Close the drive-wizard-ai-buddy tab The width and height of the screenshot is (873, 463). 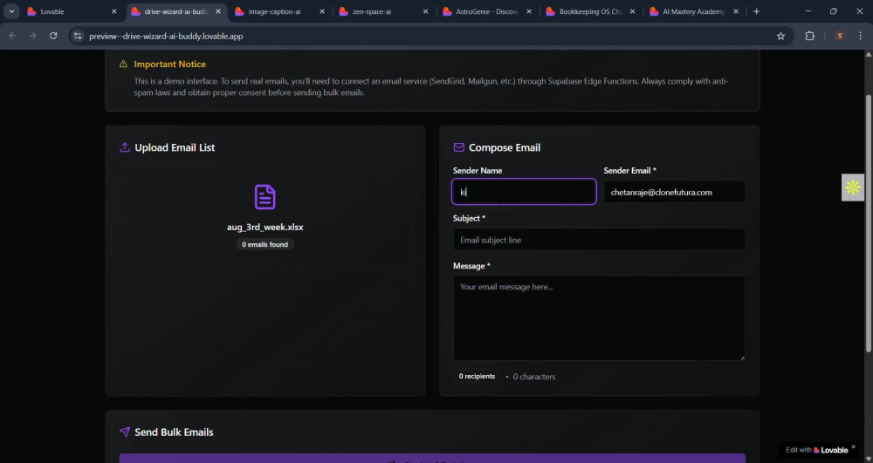(218, 11)
